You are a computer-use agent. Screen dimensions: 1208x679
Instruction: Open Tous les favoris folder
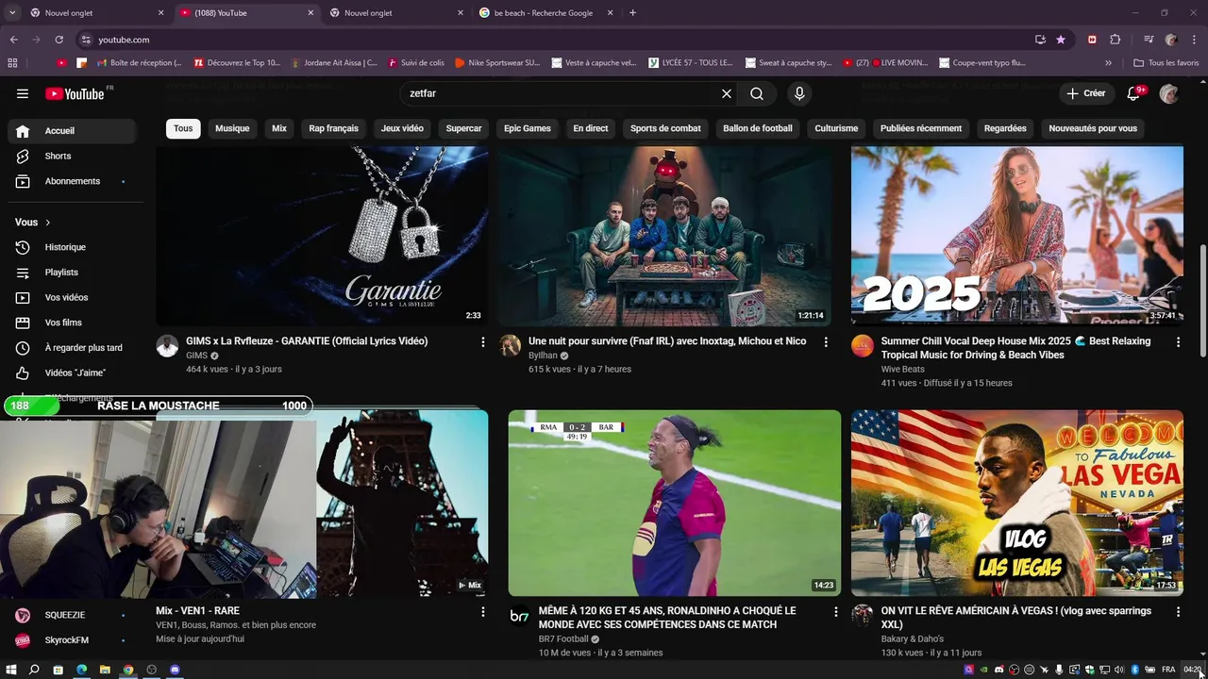pos(1166,63)
